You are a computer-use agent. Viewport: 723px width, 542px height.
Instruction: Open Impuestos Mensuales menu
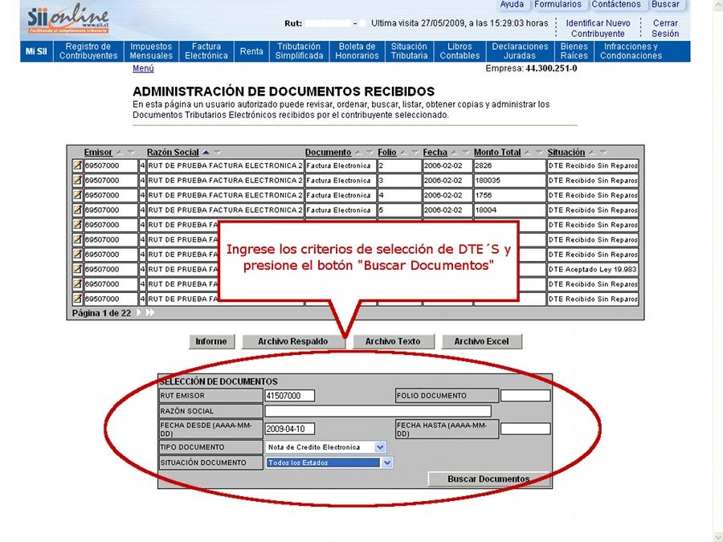(x=151, y=51)
